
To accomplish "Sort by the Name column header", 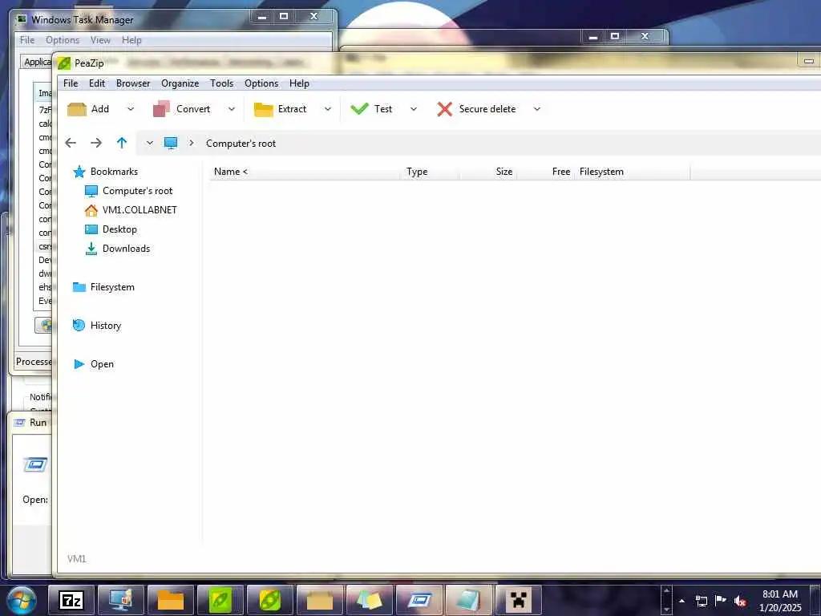I will 305,172.
